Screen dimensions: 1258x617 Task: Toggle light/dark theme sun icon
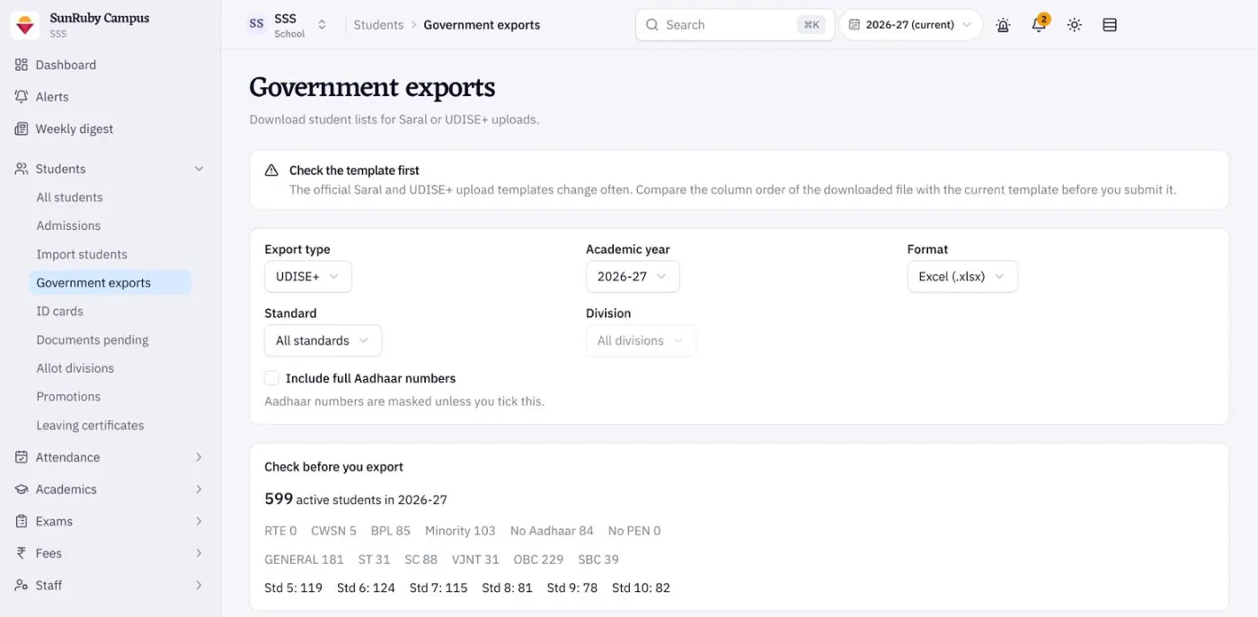pyautogui.click(x=1074, y=25)
